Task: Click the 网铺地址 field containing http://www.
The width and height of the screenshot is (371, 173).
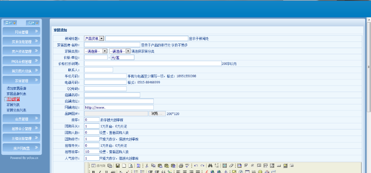Action: 119,107
